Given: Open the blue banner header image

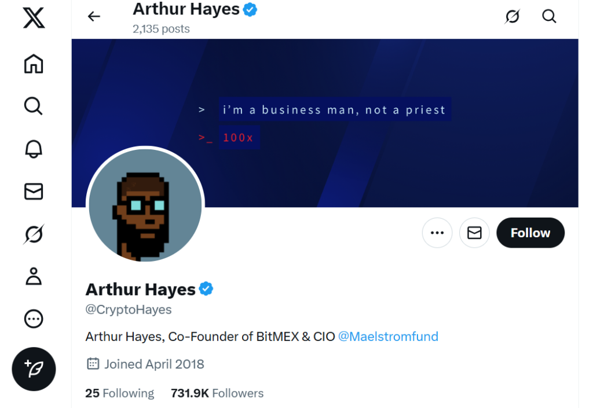Looking at the screenshot, I should click(324, 123).
